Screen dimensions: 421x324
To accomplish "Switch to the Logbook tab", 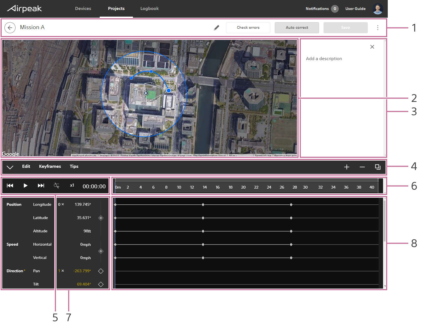I will tap(149, 9).
